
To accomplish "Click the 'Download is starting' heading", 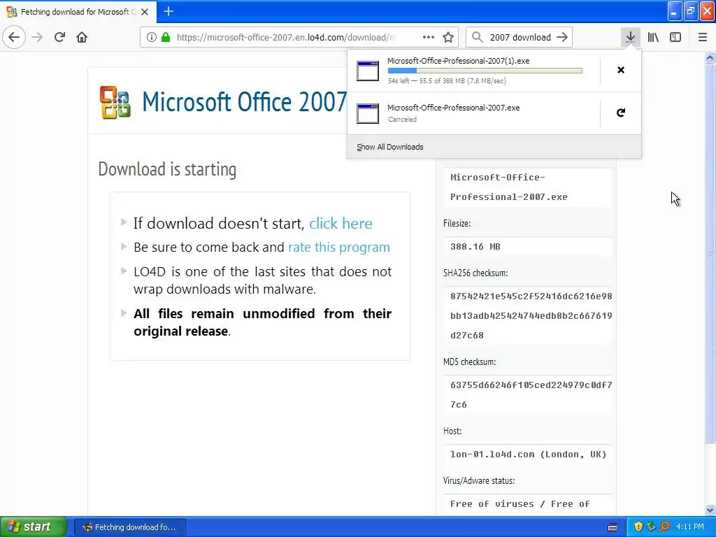I will tap(167, 169).
